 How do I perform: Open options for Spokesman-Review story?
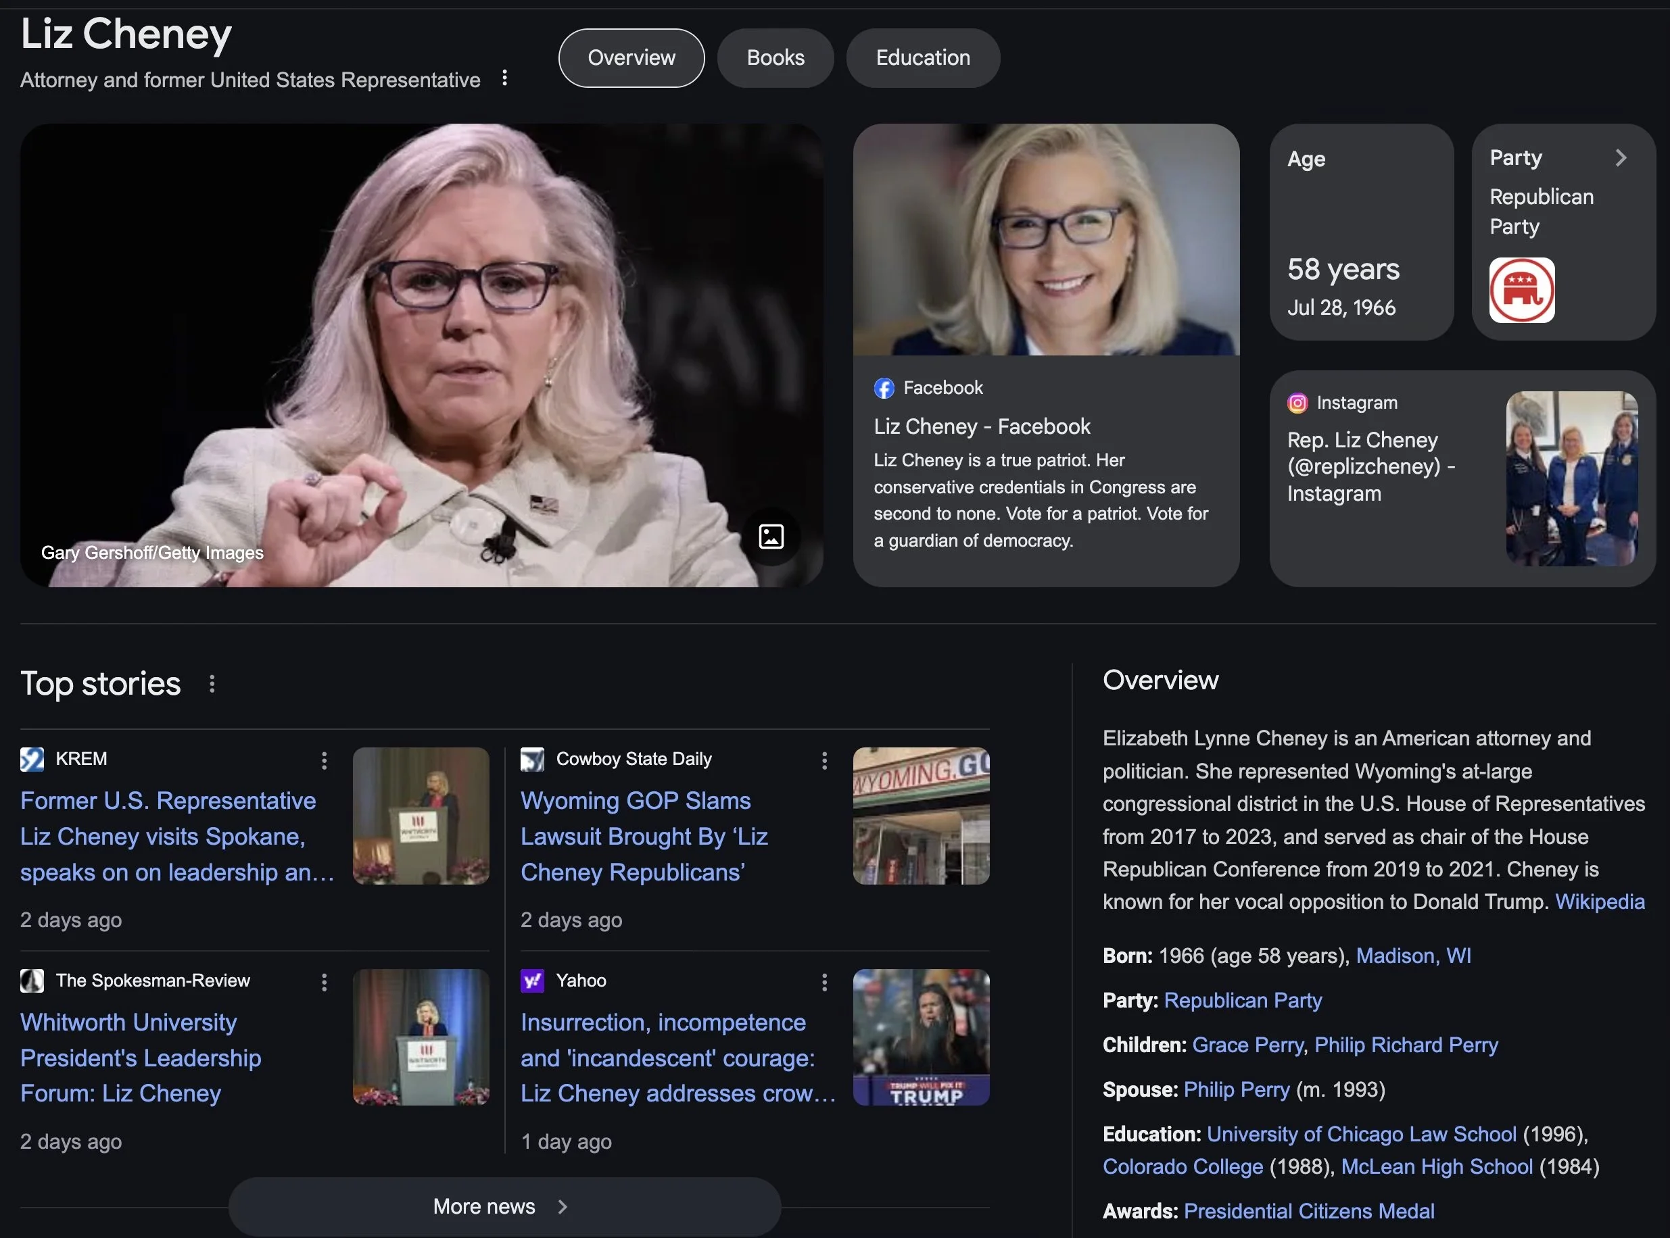[x=324, y=983]
